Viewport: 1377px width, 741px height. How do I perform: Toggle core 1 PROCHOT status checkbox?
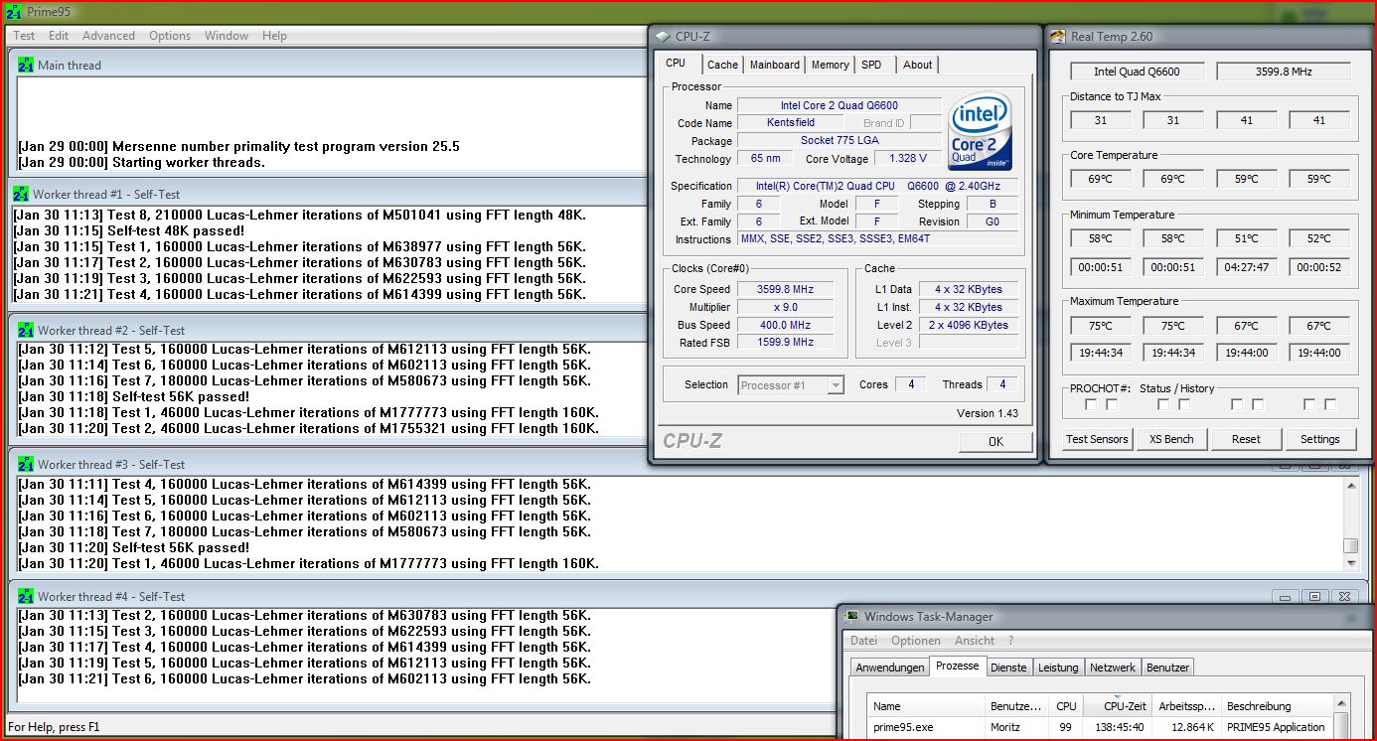pos(1091,404)
